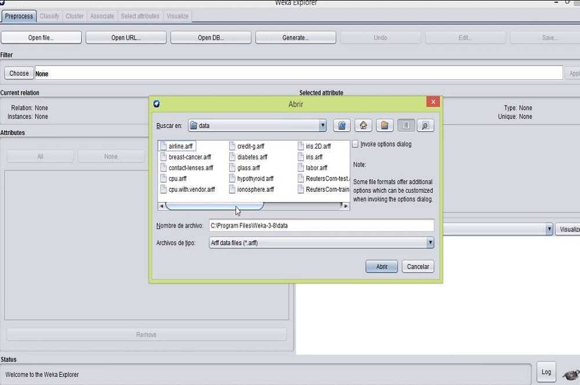The width and height of the screenshot is (580, 385).
Task: Switch to the Preprocess tab
Action: (x=19, y=16)
